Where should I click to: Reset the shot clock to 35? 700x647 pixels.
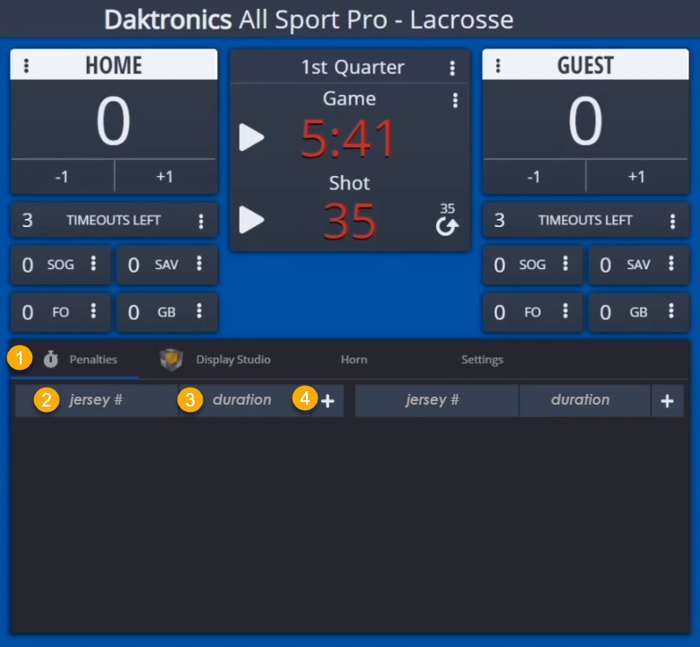pyautogui.click(x=447, y=220)
